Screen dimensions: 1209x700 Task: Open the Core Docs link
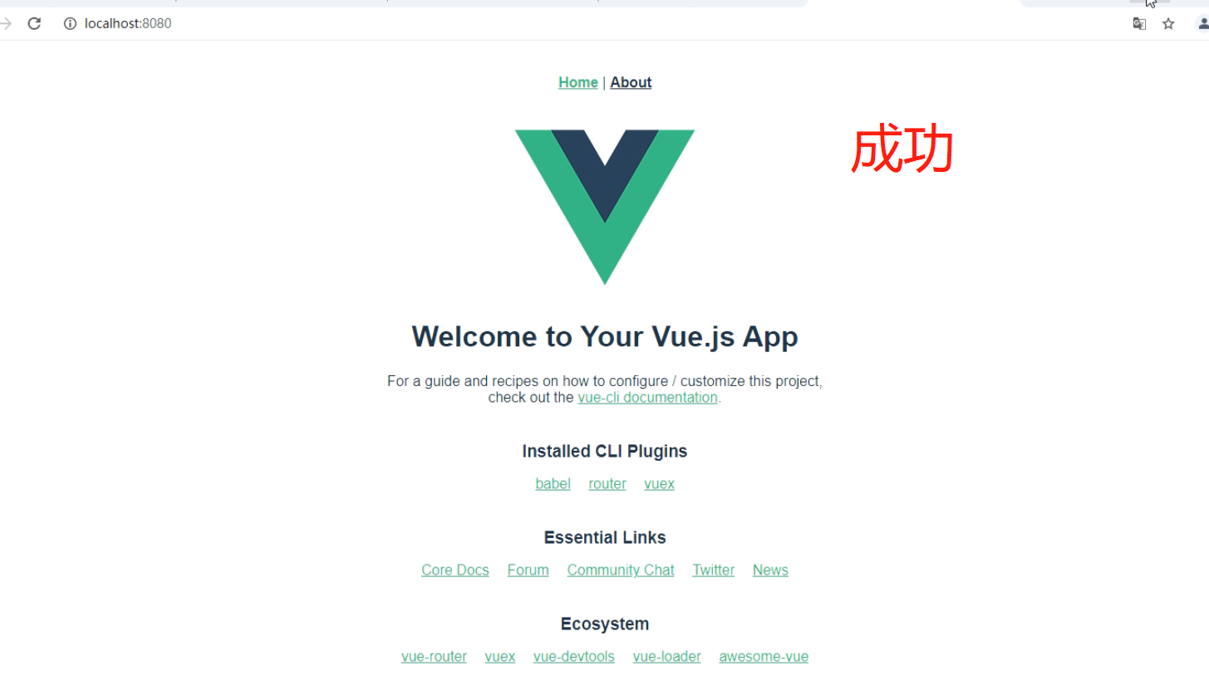(x=455, y=570)
